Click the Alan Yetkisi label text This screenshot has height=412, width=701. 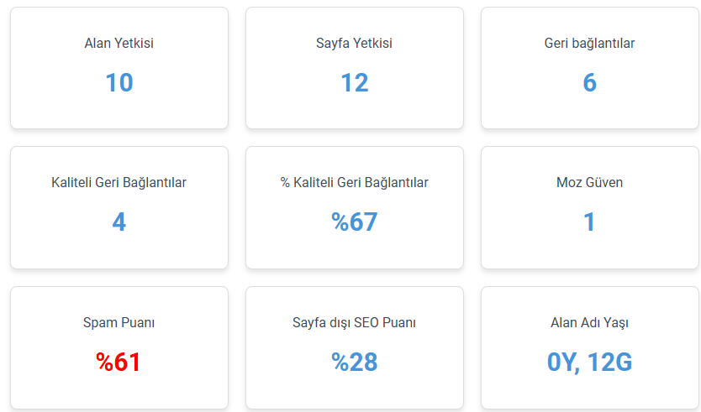click(119, 44)
